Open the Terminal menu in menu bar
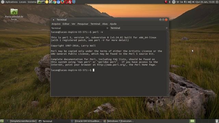 [95, 24]
